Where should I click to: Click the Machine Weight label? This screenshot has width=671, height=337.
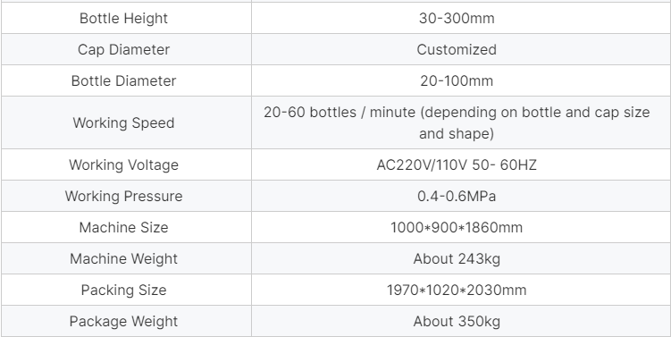[123, 258]
